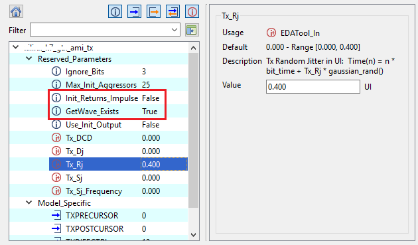Toggle the blue Info parameters filter icon
418x245 pixels.
115,11
